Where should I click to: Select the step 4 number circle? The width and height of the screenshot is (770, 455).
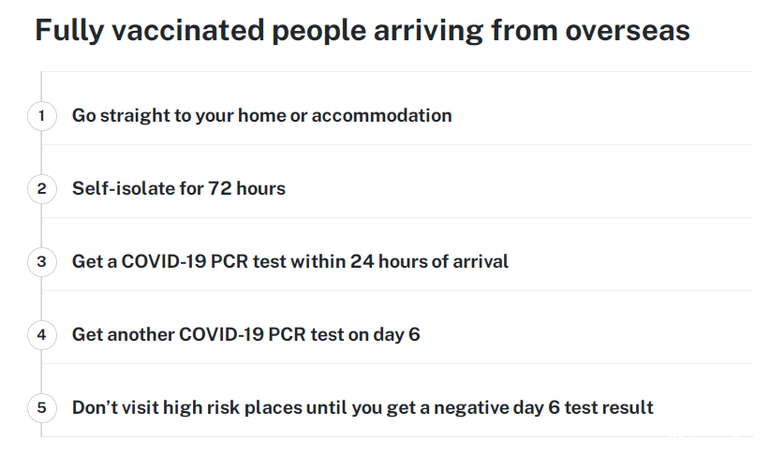42,335
